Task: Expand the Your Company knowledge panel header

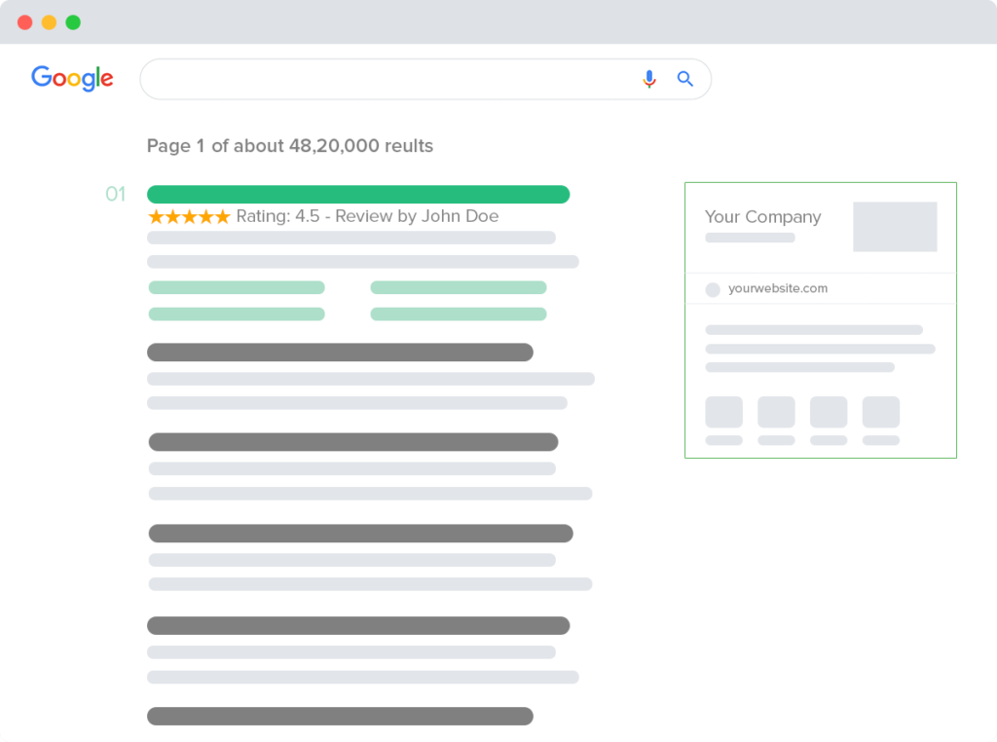Action: [x=762, y=217]
